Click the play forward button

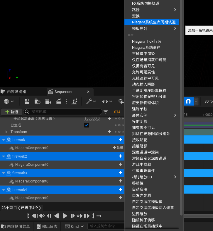point(65,216)
